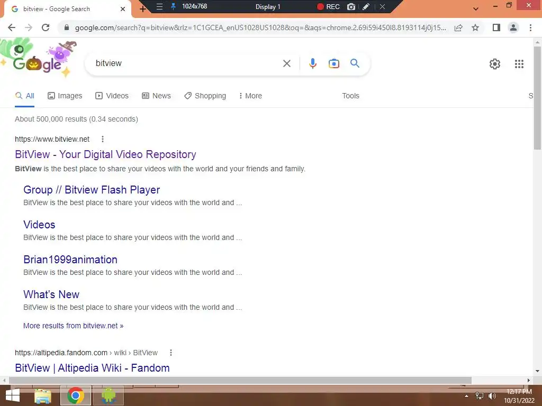Viewport: 542px width, 406px height.
Task: Open the recorder toolbar menu icon
Action: click(x=159, y=6)
